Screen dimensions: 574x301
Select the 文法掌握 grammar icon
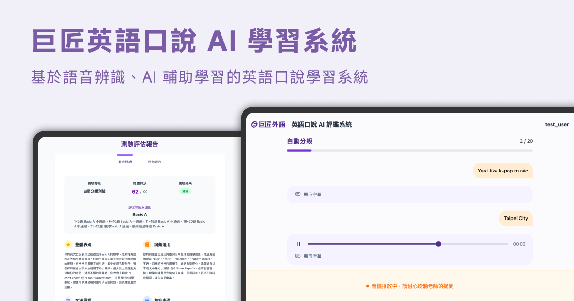(68, 299)
